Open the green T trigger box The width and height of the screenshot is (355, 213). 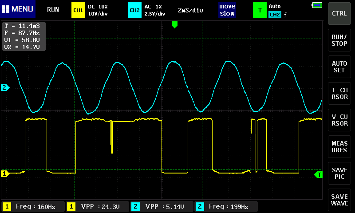click(260, 10)
